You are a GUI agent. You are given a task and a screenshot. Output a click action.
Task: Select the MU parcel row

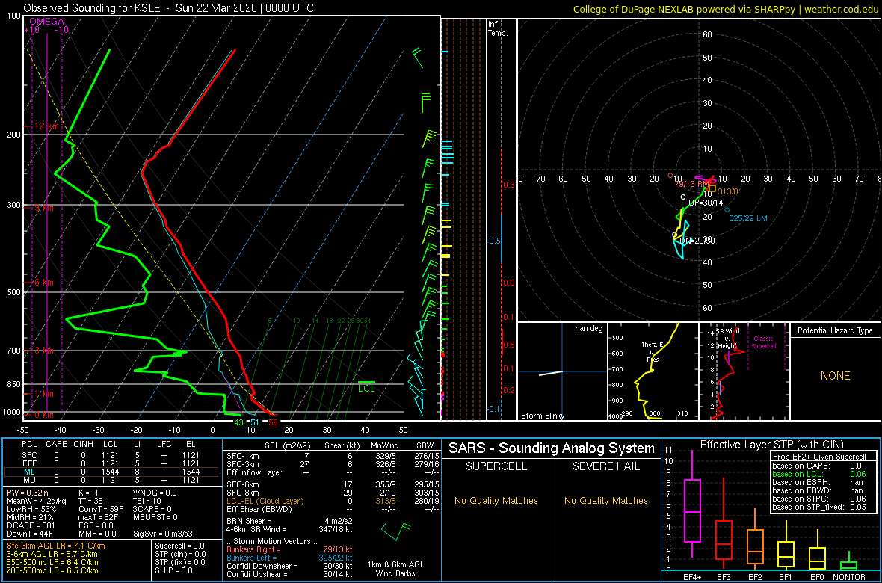click(111, 481)
